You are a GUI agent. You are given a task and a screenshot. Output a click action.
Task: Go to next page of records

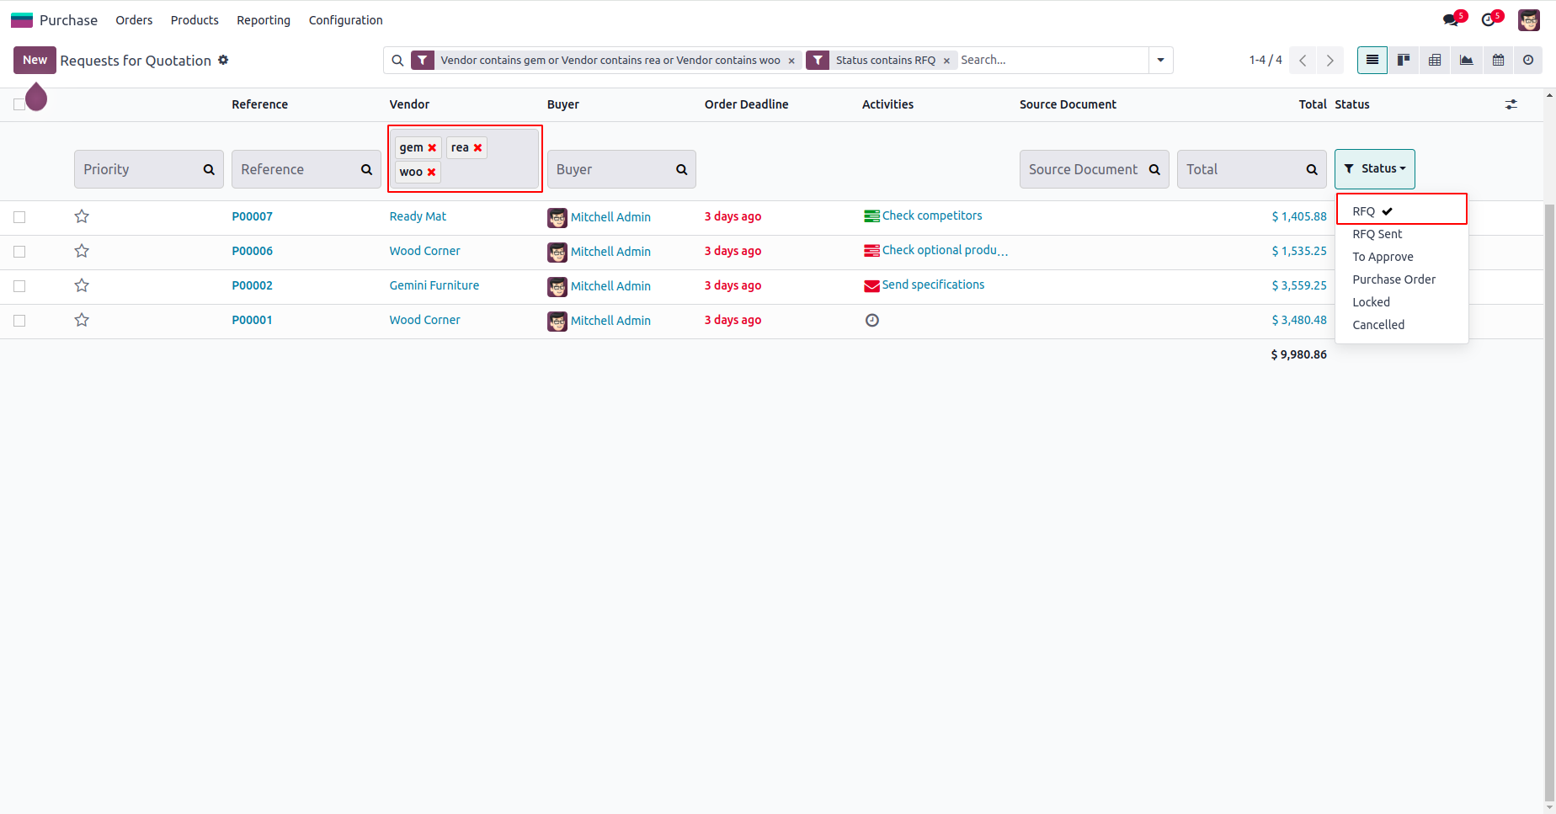[x=1330, y=60]
